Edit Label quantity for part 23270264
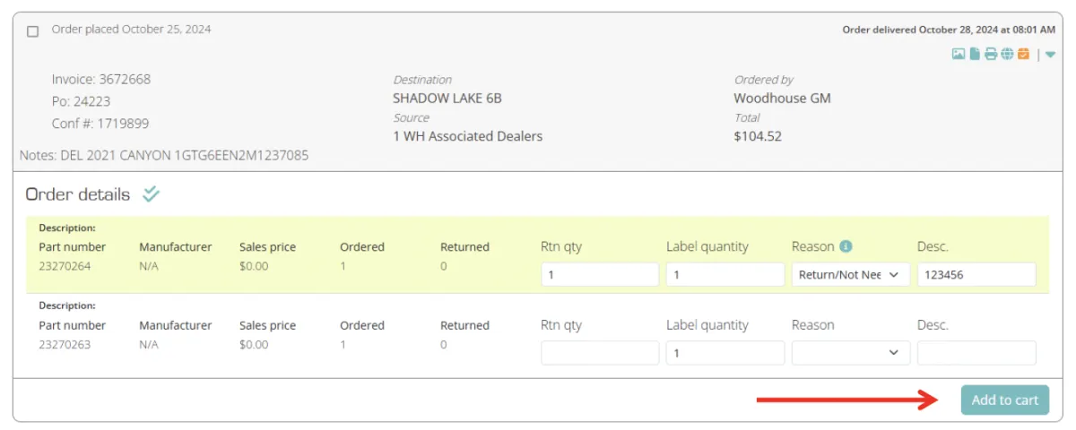 (x=725, y=275)
